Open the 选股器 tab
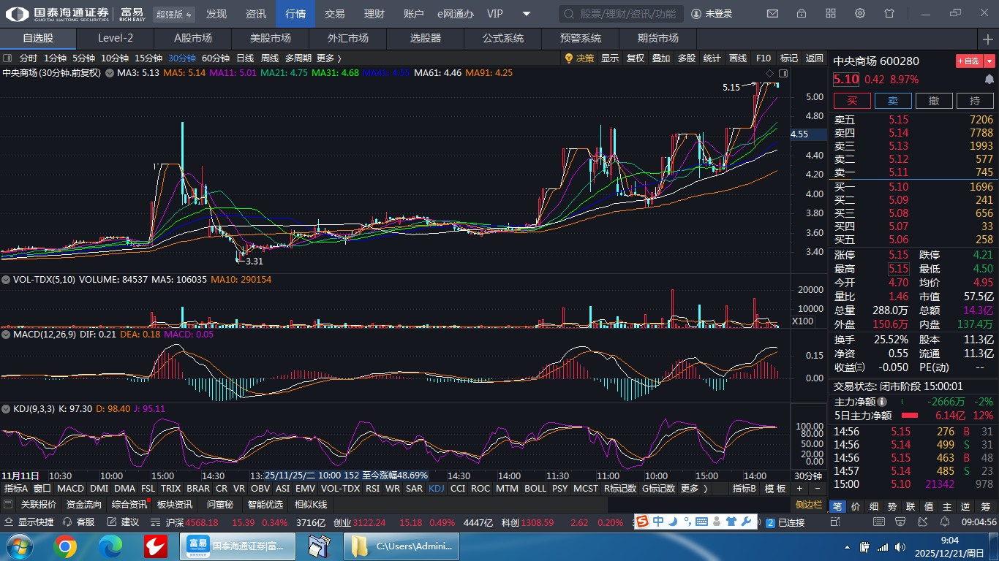This screenshot has width=999, height=561. (425, 39)
